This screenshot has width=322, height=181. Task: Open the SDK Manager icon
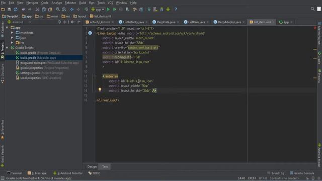point(162,10)
